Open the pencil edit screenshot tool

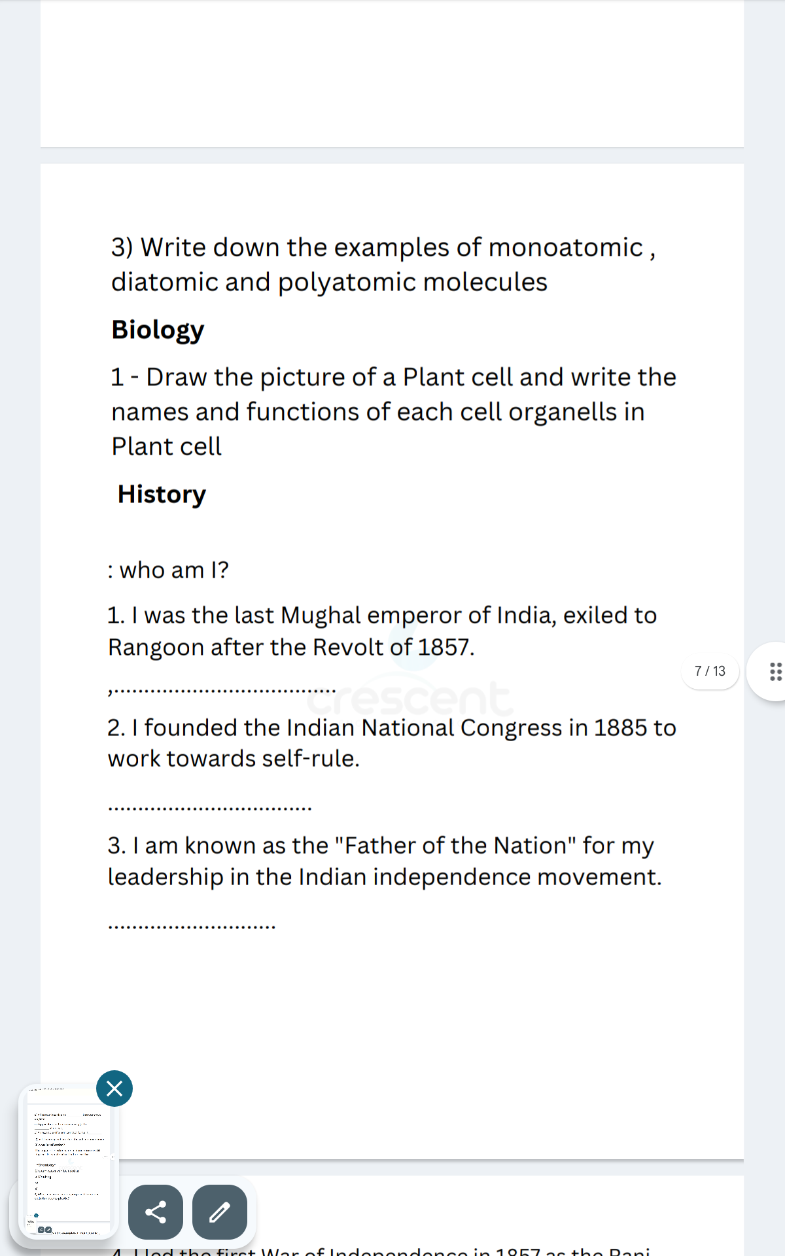220,1212
